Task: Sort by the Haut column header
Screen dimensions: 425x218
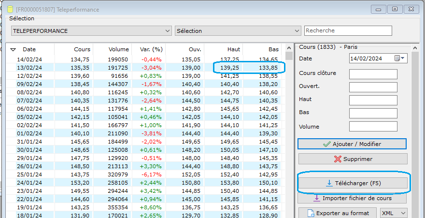Action: [234, 49]
